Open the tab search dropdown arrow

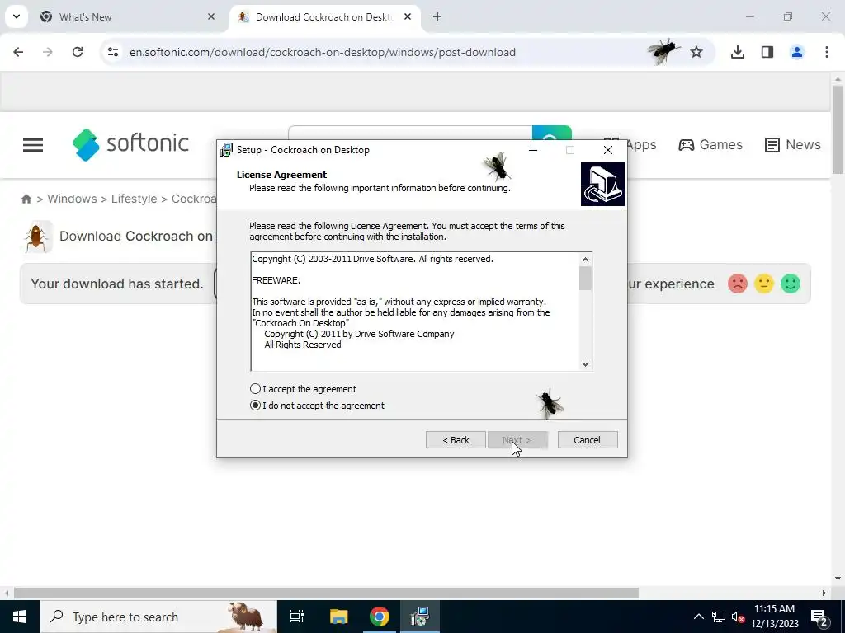(17, 16)
